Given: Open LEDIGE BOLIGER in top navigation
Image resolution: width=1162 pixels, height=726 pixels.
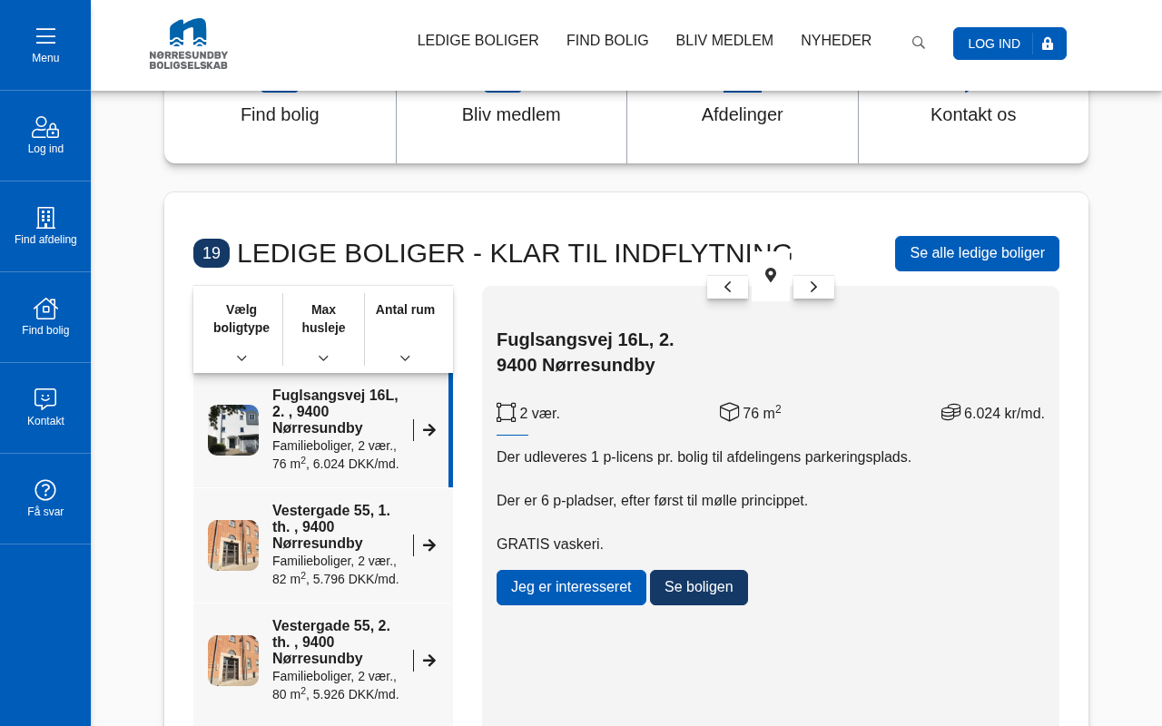Looking at the screenshot, I should click(x=478, y=41).
